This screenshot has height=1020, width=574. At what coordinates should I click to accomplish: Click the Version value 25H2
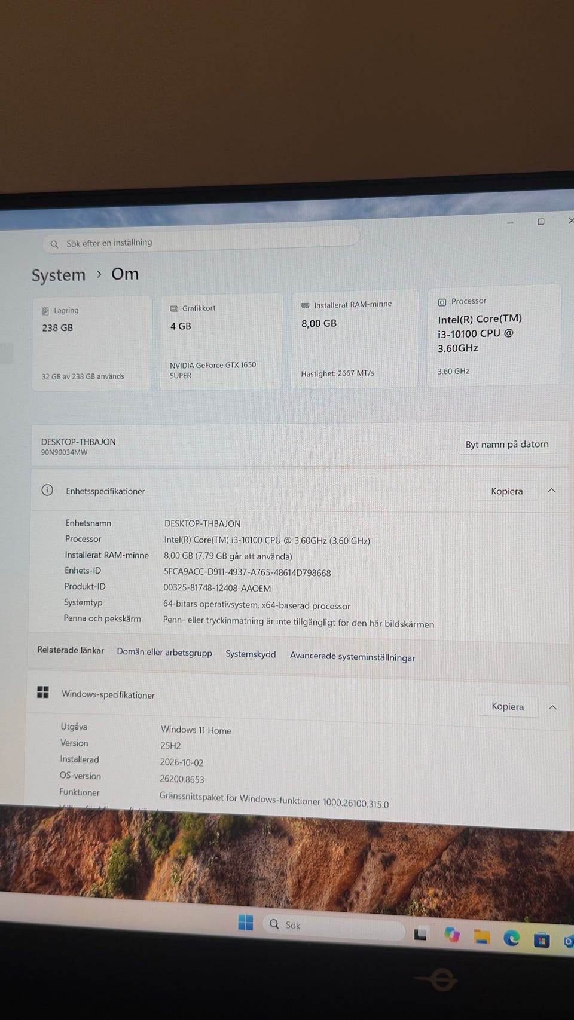[x=170, y=745]
